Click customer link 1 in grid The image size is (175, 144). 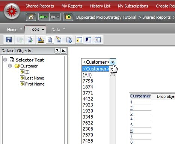click(131, 102)
